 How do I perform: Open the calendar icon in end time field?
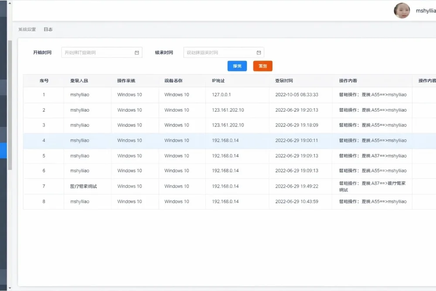coord(259,53)
